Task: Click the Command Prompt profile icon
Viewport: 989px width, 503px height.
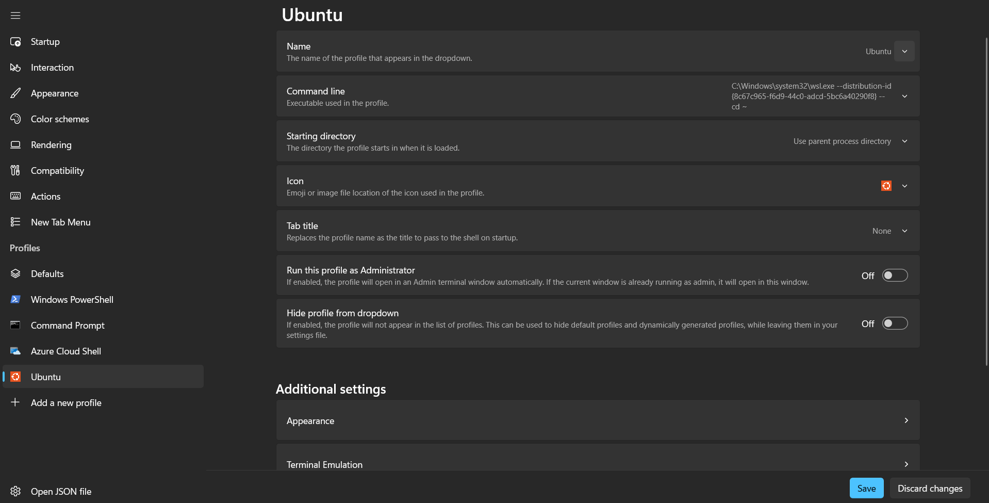Action: point(15,326)
